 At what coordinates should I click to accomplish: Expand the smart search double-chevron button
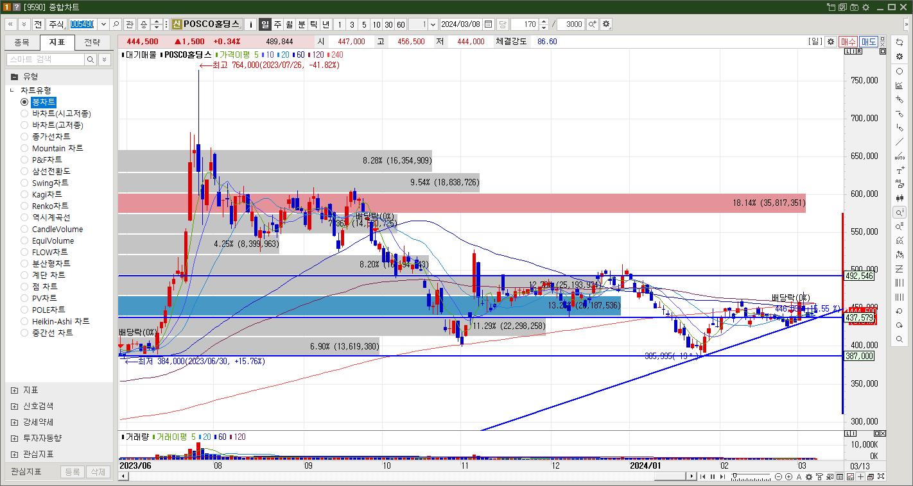click(x=105, y=59)
